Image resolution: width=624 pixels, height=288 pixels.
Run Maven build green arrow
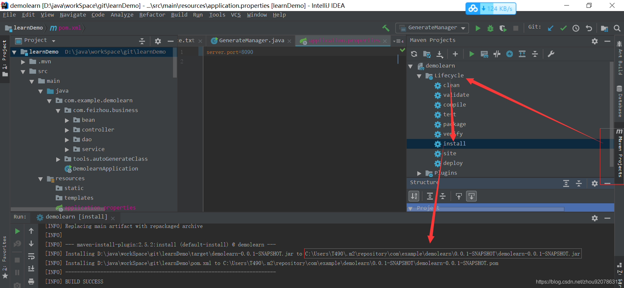pos(472,54)
